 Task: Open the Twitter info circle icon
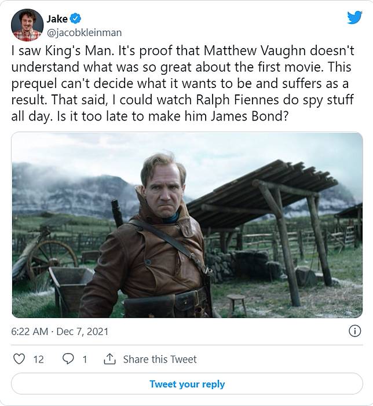pos(354,331)
